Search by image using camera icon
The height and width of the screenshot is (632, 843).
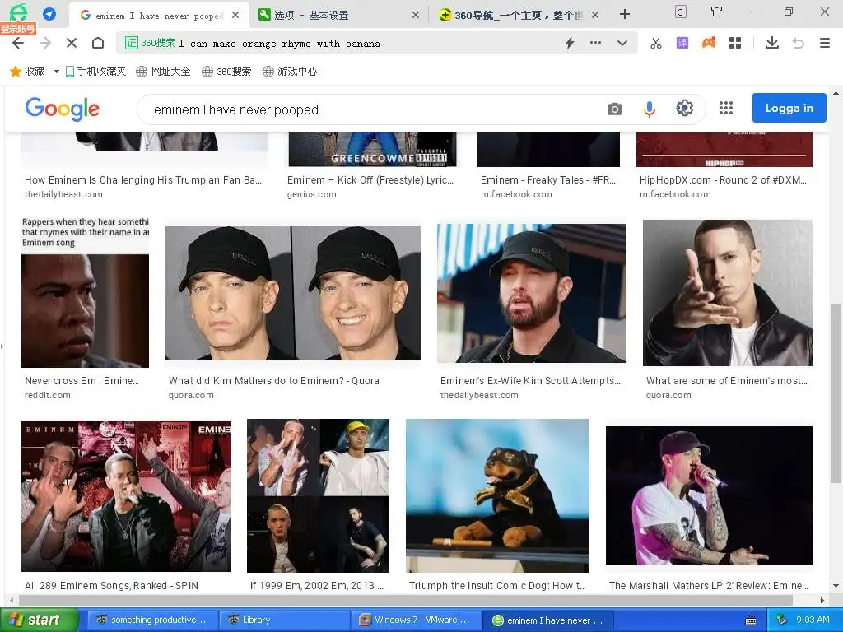(614, 109)
